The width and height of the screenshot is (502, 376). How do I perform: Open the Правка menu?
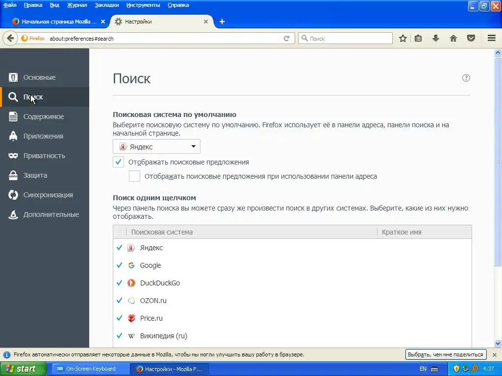[33, 5]
